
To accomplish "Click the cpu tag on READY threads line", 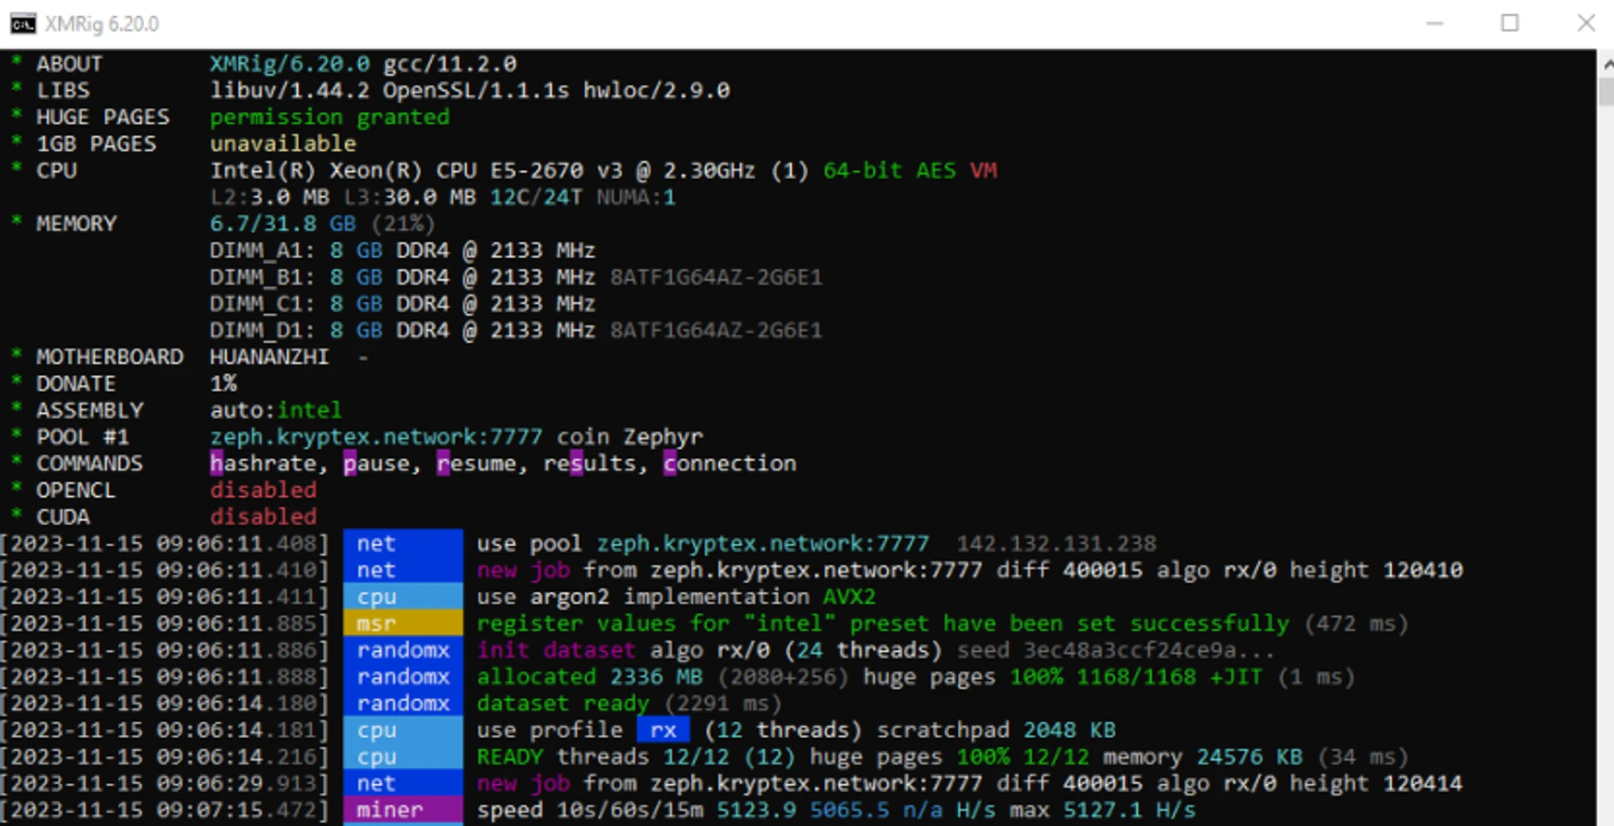I will pyautogui.click(x=403, y=757).
